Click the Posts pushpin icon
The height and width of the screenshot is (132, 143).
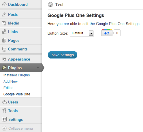click(x=4, y=14)
